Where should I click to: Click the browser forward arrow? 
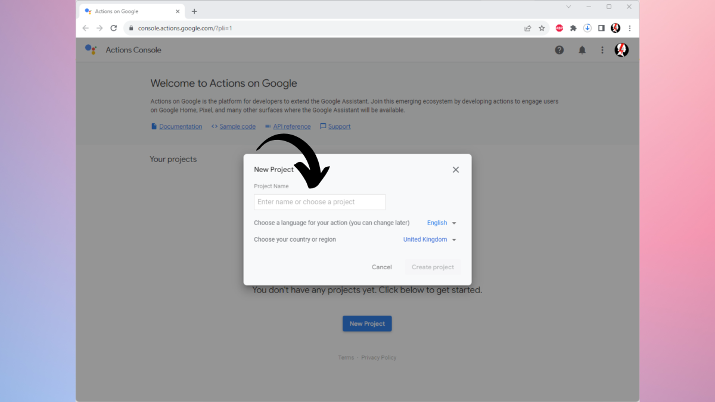[x=100, y=28]
